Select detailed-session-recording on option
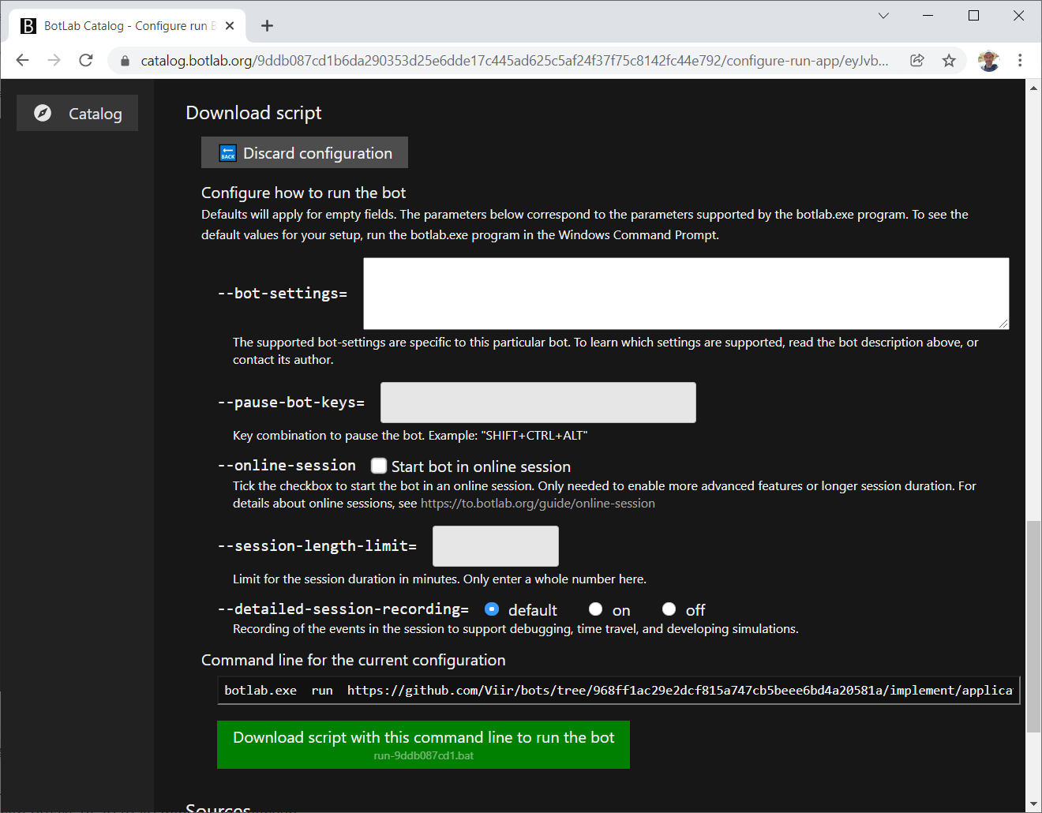Image resolution: width=1042 pixels, height=813 pixels. pyautogui.click(x=595, y=609)
